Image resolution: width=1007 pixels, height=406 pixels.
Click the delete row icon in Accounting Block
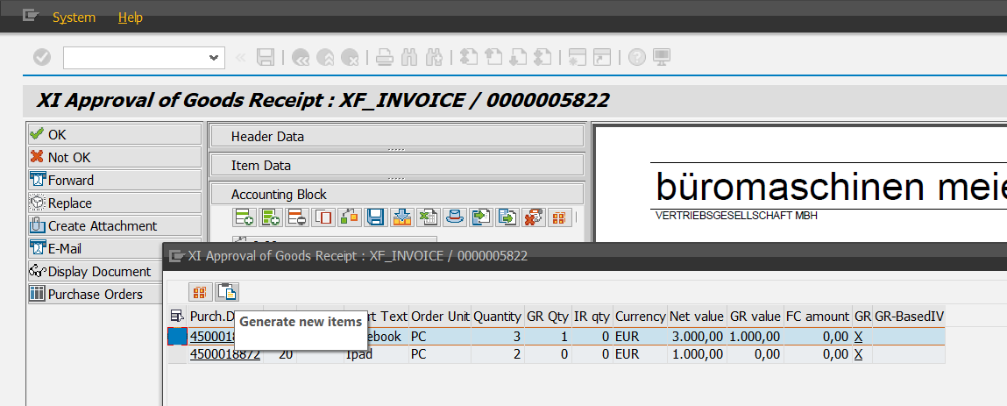coord(297,217)
